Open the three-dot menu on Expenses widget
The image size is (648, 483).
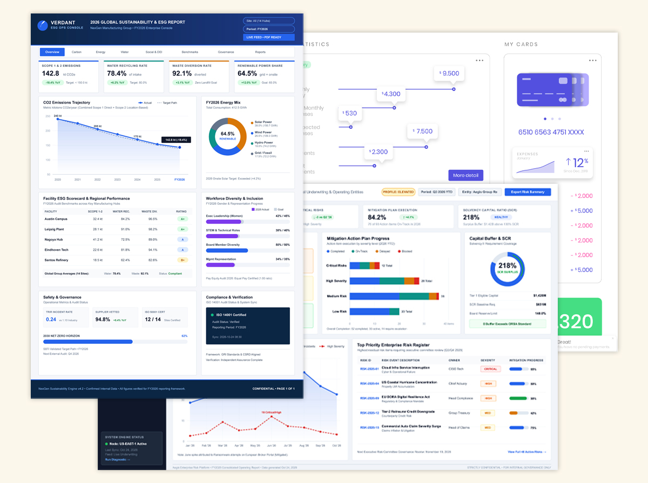pos(586,151)
